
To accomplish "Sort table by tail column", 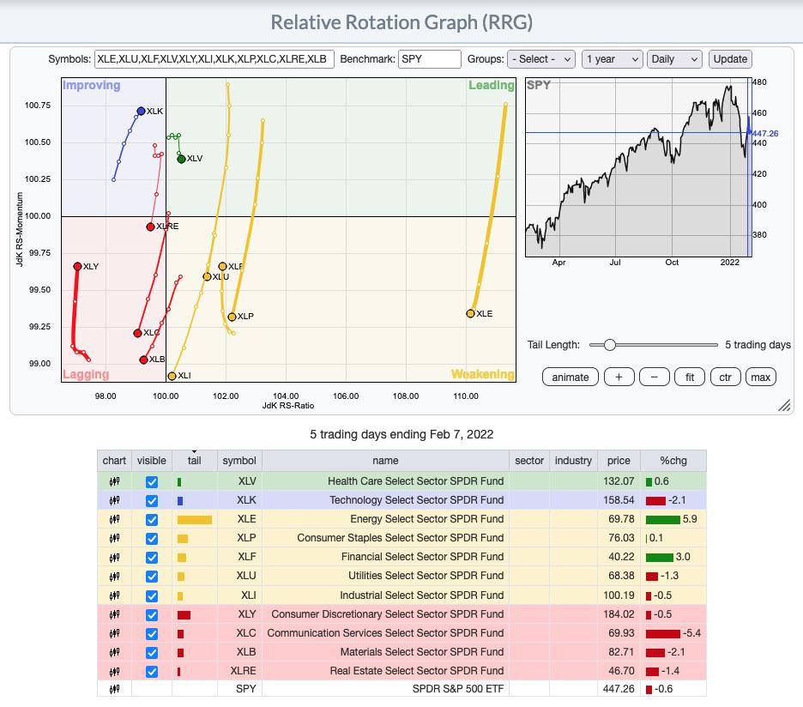I will point(194,461).
